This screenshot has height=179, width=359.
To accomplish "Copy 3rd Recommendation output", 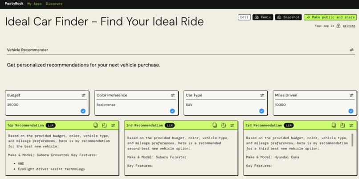I will 334,125.
